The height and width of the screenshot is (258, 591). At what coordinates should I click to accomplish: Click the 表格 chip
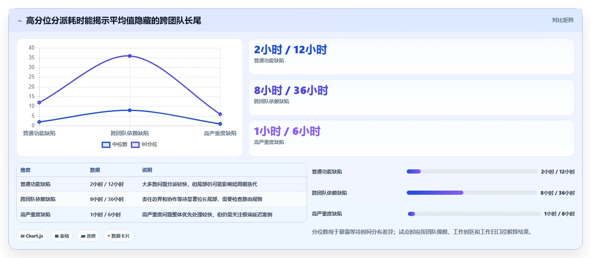pyautogui.click(x=62, y=236)
